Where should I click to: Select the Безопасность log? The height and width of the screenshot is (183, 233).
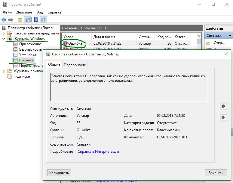click(30, 49)
